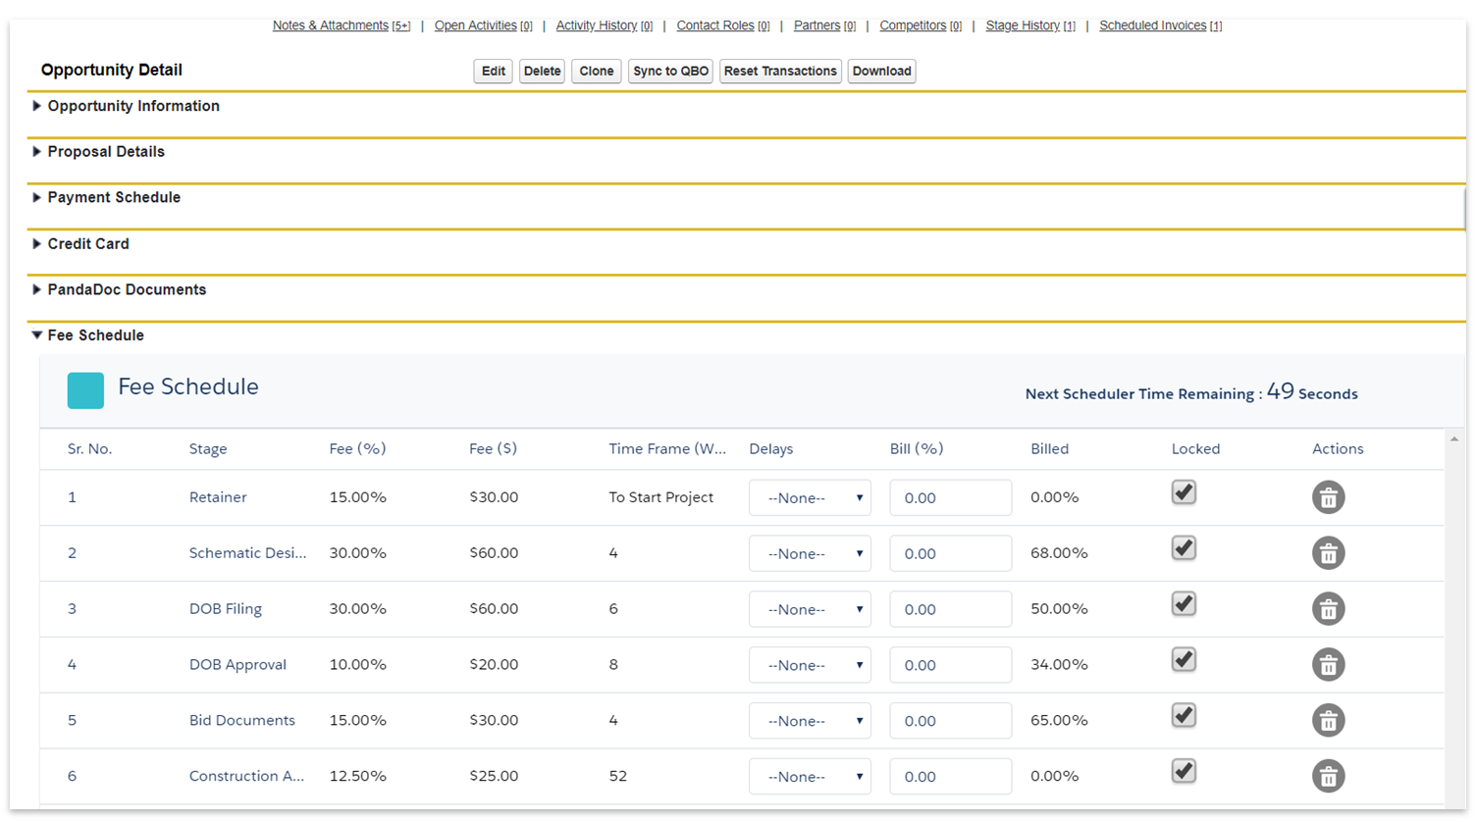
Task: Jump to Notes & Attachments related list
Action: pyautogui.click(x=341, y=26)
